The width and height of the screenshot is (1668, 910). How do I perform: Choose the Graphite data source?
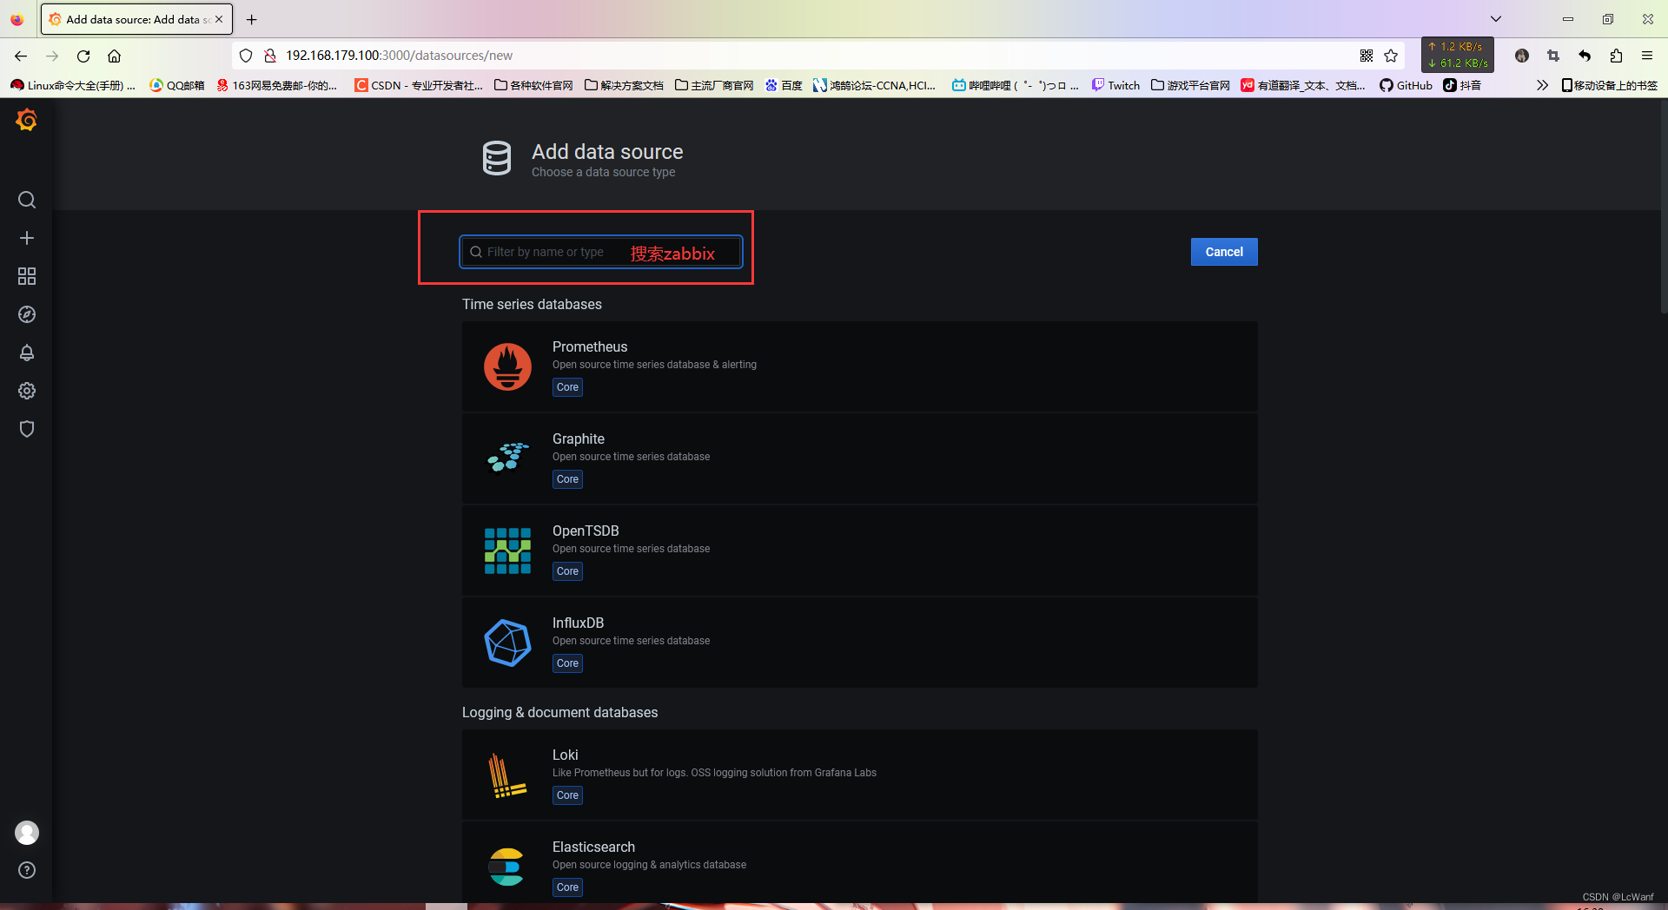[860, 458]
